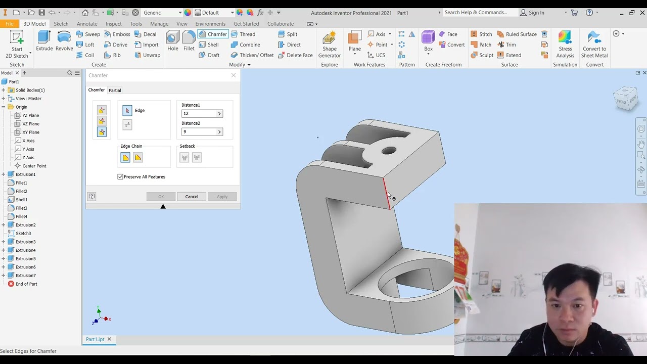
Task: Switch to the Environments tab
Action: click(210, 24)
